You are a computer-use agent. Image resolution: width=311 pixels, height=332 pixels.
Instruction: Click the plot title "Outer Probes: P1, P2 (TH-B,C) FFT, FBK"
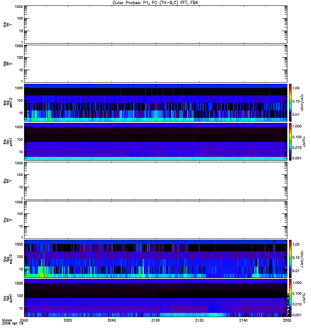coord(155,3)
